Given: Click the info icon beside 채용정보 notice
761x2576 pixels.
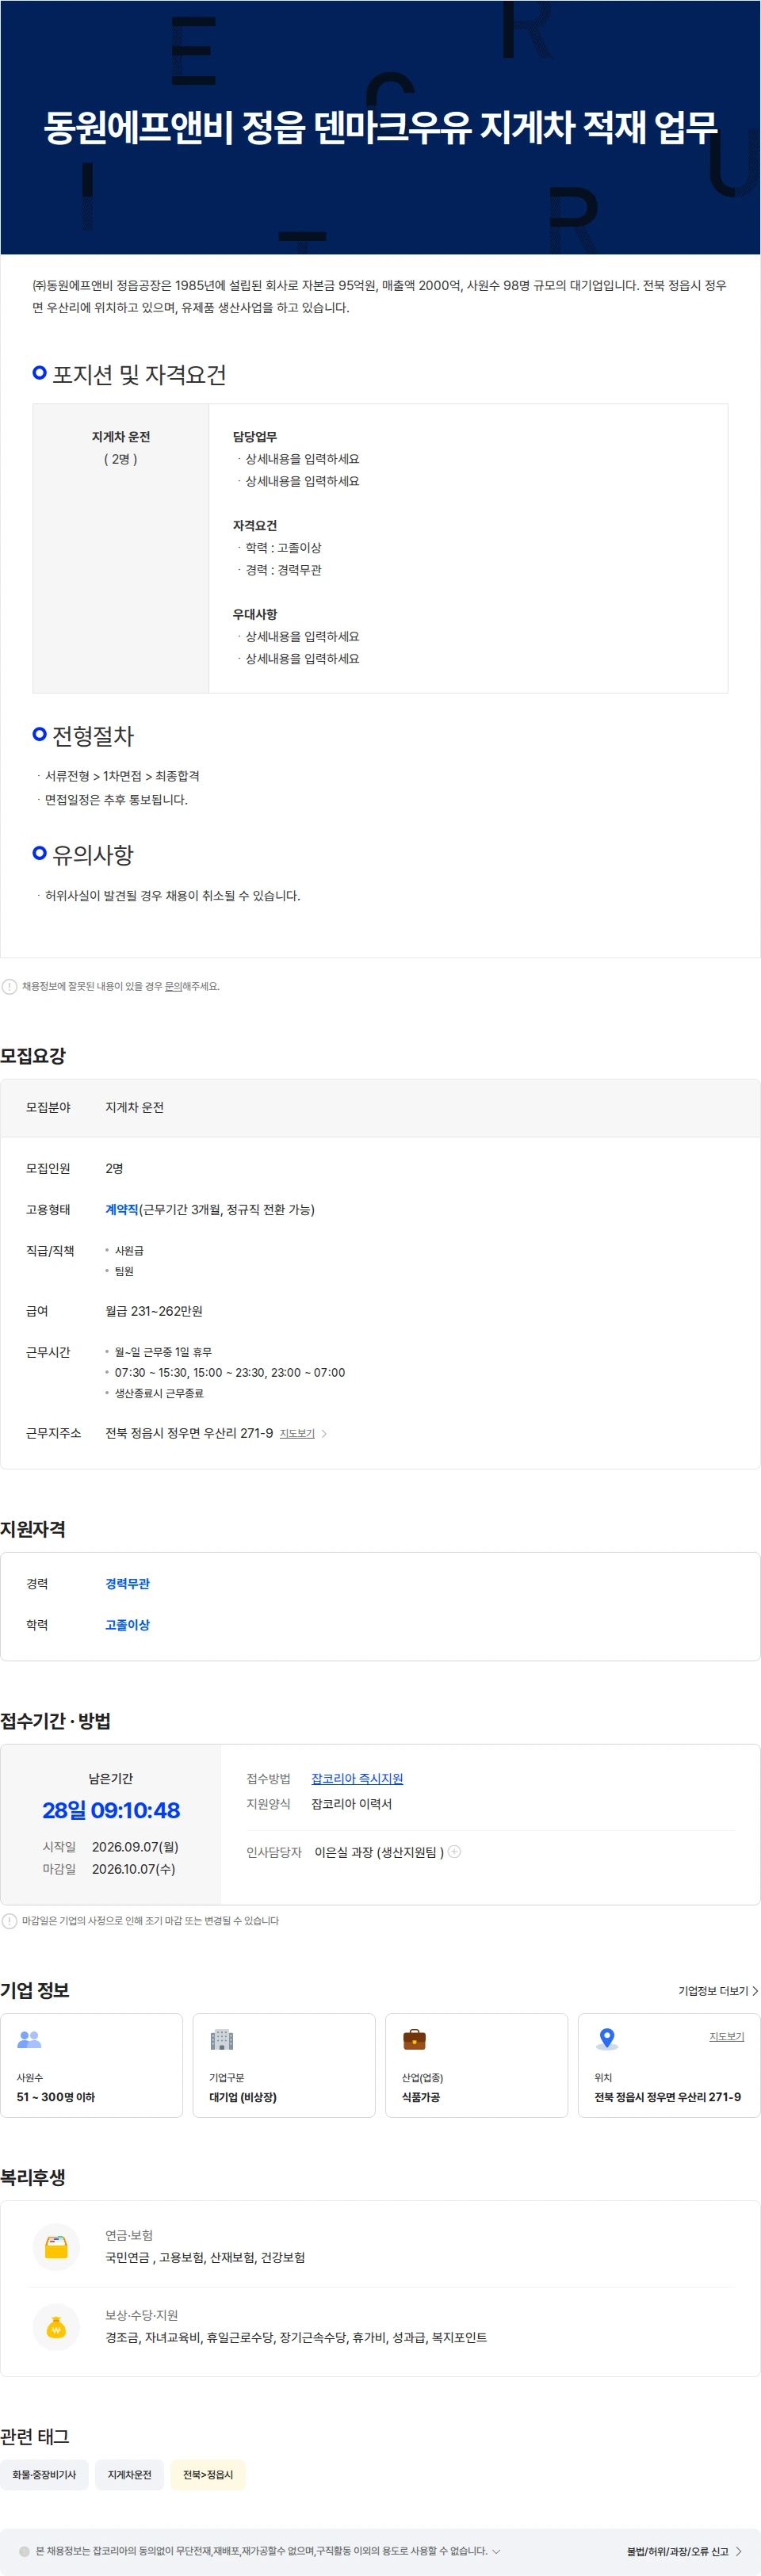Looking at the screenshot, I should tap(9, 986).
